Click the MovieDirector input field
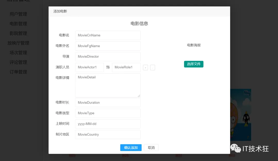278x161 pixels. (x=108, y=56)
